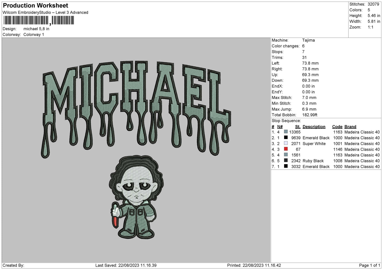
Task: Click the Max Jump value 6.9 mm
Action: click(x=309, y=109)
